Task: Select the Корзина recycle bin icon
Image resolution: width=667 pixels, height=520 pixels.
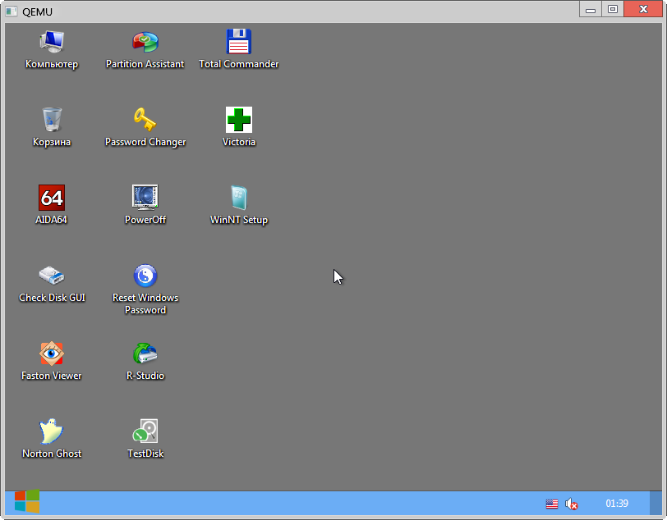Action: click(x=52, y=120)
